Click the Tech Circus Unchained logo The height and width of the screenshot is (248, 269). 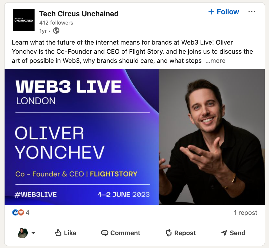[24, 20]
